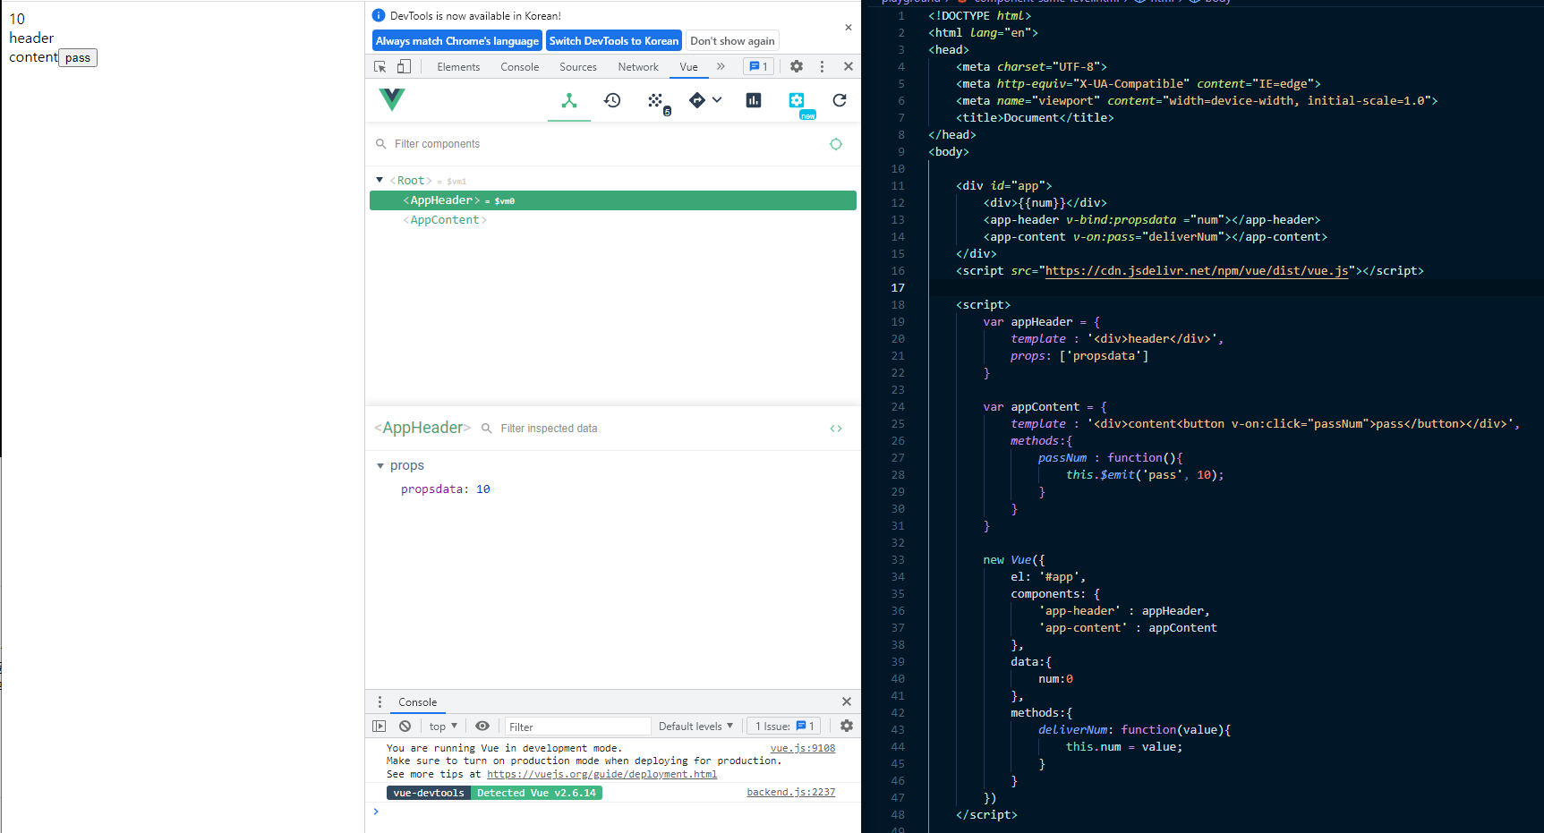Toggle the device toolbar icon
Screen dimensions: 1544x833
click(404, 67)
